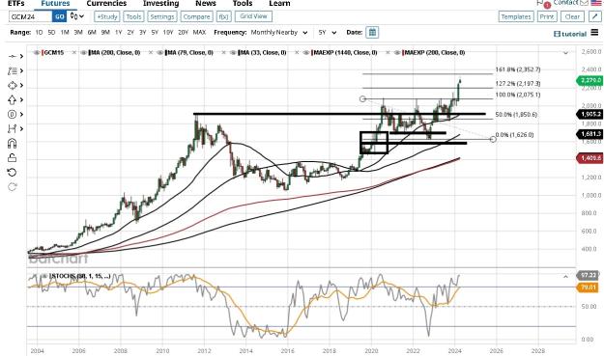Click the GO button
Image resolution: width=604 pixels, height=356 pixels.
coord(59,16)
